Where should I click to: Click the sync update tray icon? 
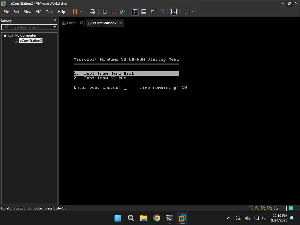coord(238,218)
